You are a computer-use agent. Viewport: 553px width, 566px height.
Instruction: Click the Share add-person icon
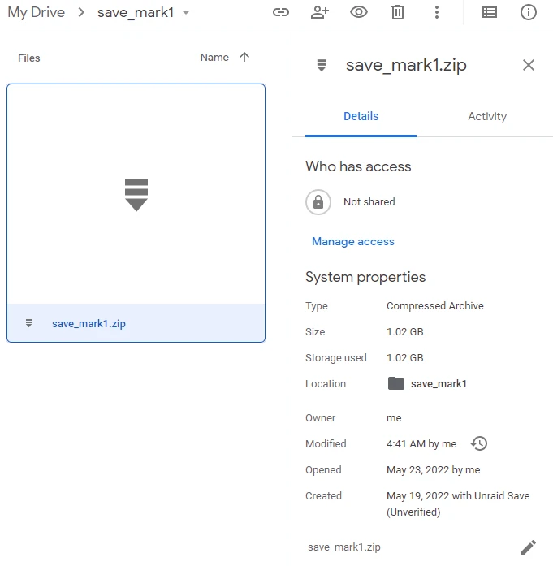coord(320,12)
